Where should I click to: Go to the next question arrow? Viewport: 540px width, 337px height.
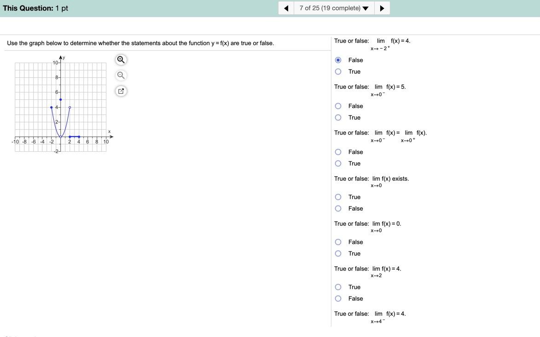click(x=382, y=8)
